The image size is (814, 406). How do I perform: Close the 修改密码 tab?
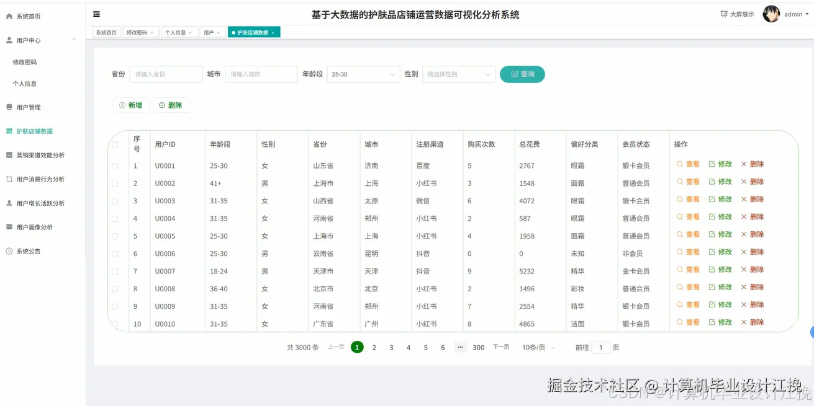click(x=151, y=33)
